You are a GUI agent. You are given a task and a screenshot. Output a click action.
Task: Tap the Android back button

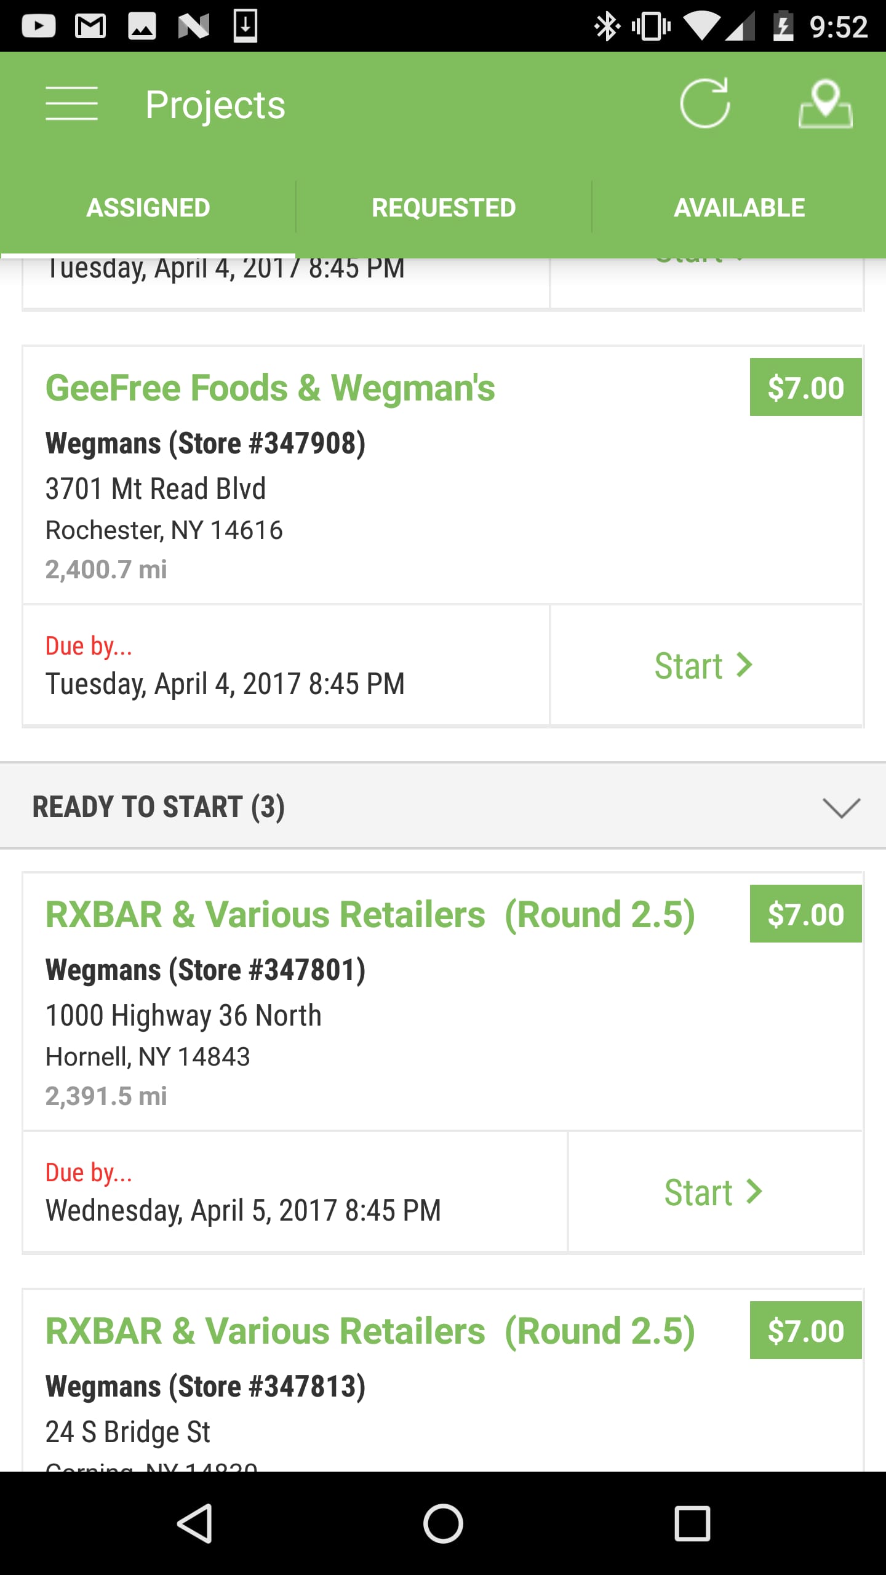(x=195, y=1523)
